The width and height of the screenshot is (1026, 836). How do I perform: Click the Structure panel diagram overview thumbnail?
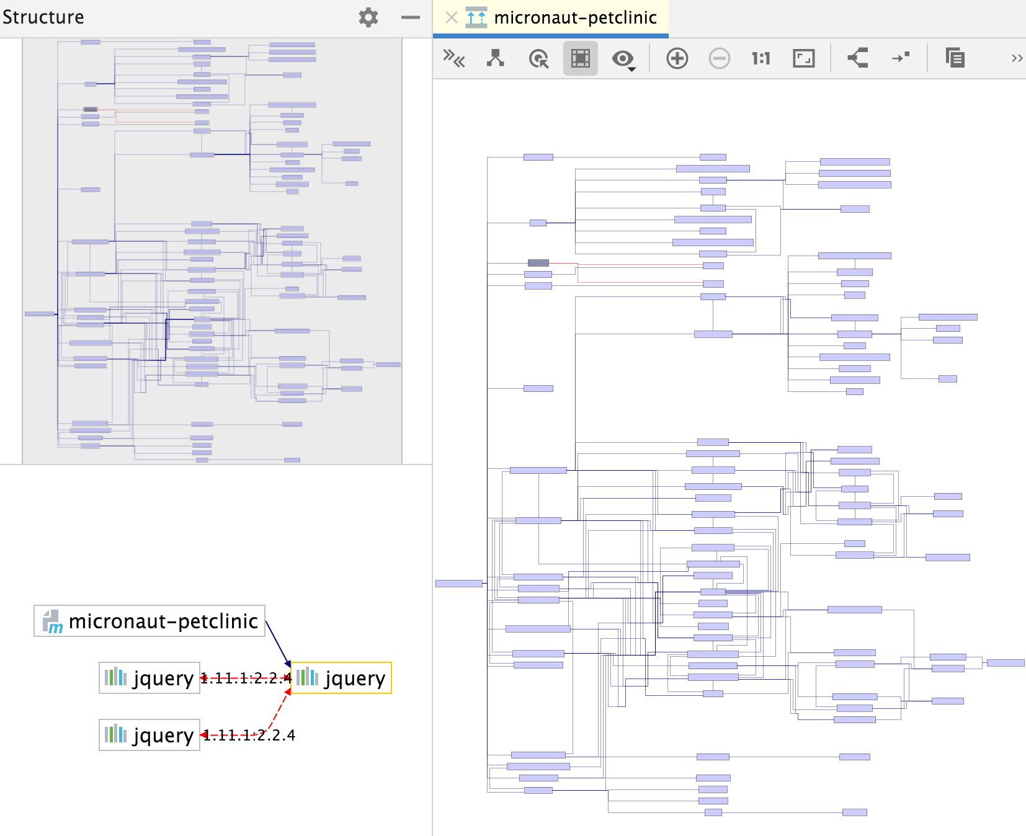[x=212, y=251]
